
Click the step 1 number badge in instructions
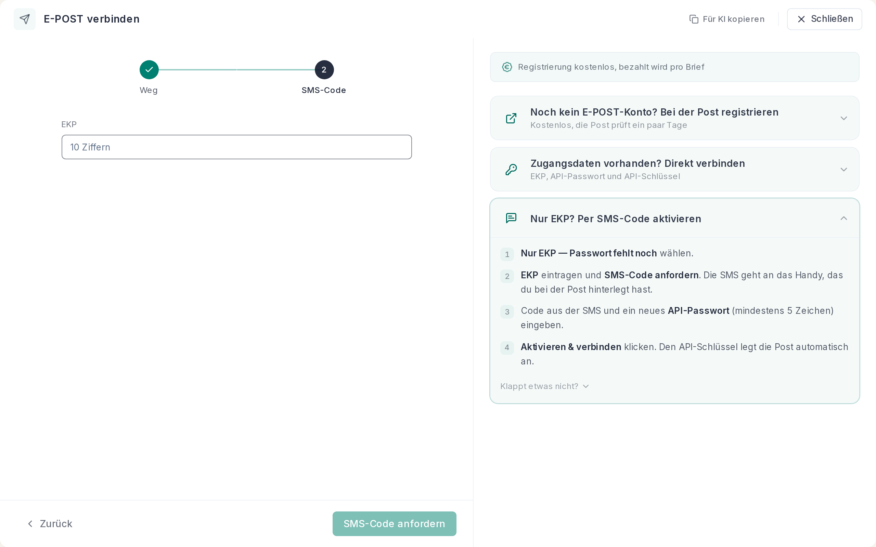coord(507,254)
